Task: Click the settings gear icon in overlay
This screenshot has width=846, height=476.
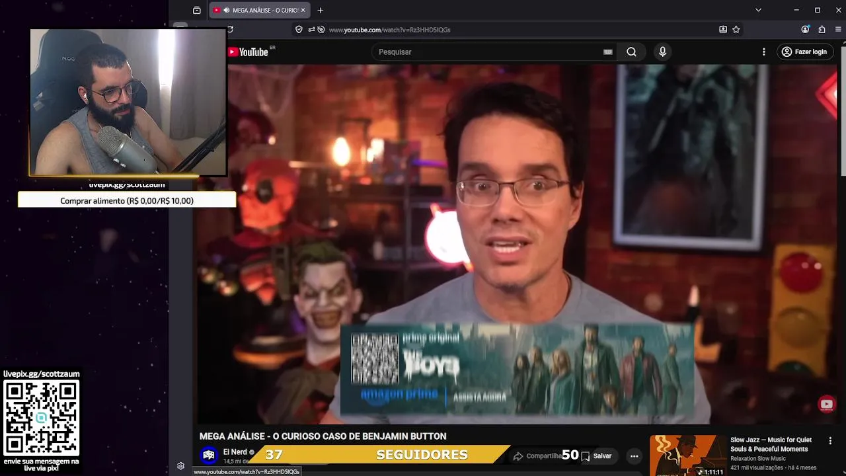Action: [x=180, y=466]
